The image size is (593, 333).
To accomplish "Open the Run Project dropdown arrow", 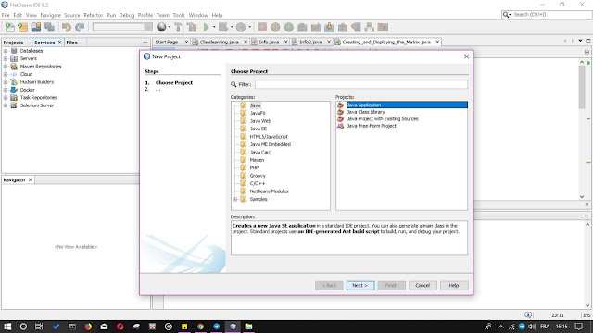I will pos(214,27).
